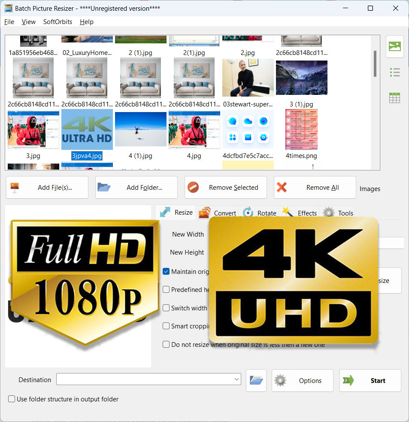Click the 2(1).jpg file name

[194, 53]
